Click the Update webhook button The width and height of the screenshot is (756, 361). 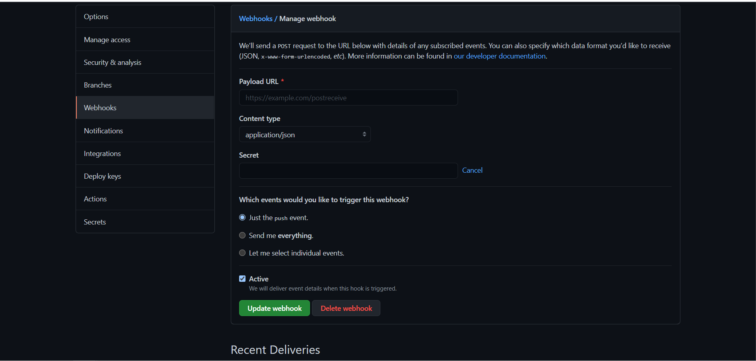click(x=274, y=308)
